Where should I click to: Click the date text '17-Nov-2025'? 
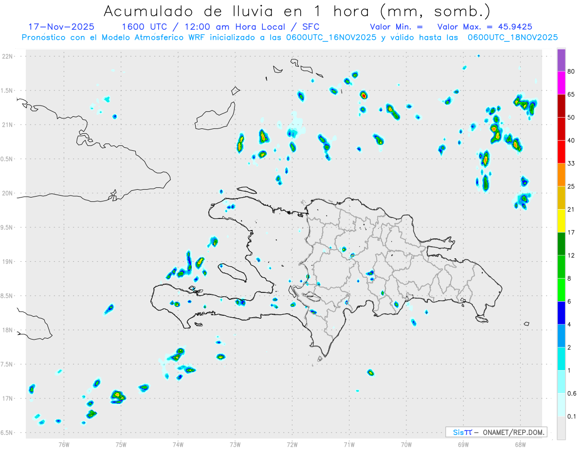pyautogui.click(x=61, y=27)
